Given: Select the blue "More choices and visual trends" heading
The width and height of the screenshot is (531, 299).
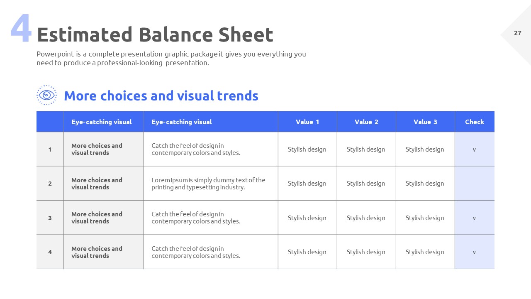Looking at the screenshot, I should pos(161,96).
